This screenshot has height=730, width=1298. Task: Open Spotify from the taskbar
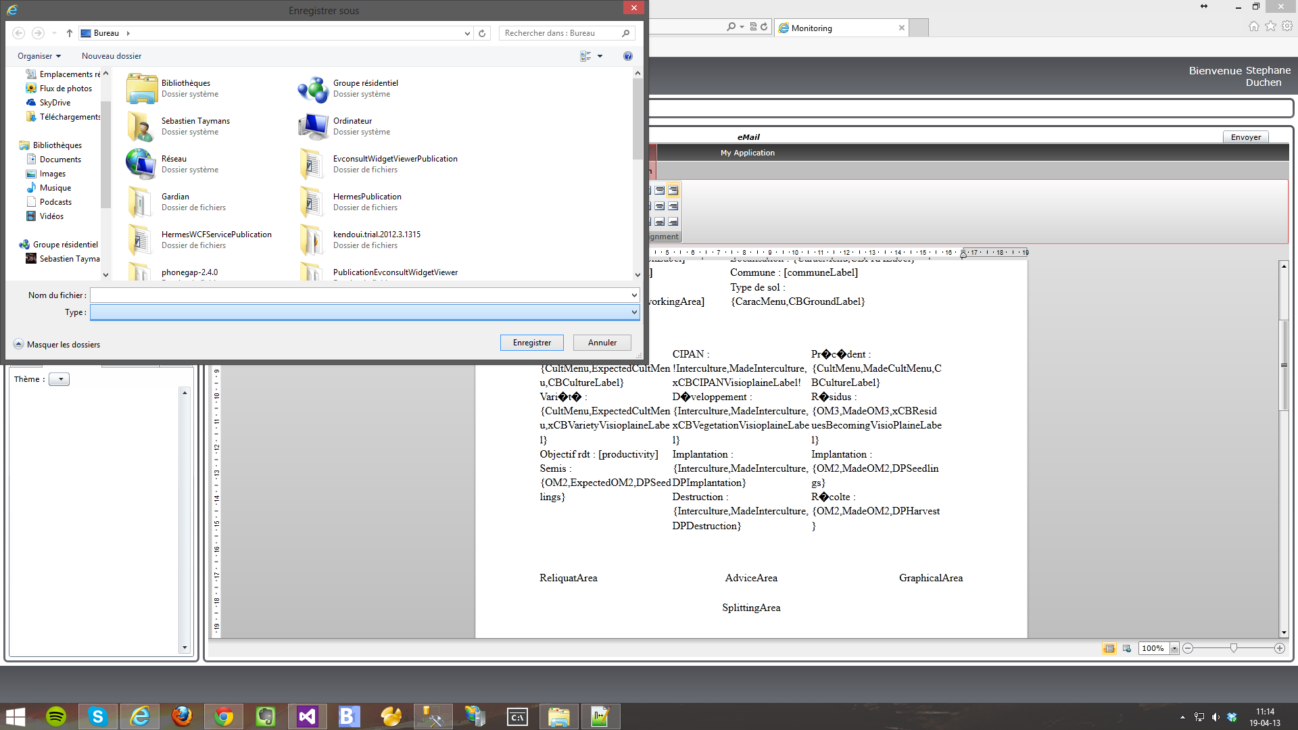[56, 716]
